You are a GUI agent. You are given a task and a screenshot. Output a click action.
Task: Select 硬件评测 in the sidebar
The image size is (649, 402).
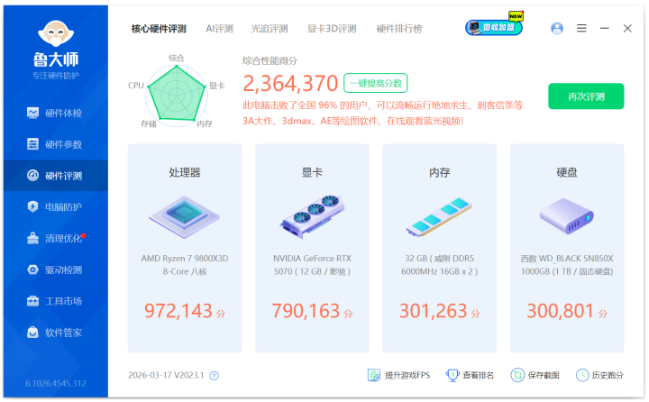(x=56, y=176)
